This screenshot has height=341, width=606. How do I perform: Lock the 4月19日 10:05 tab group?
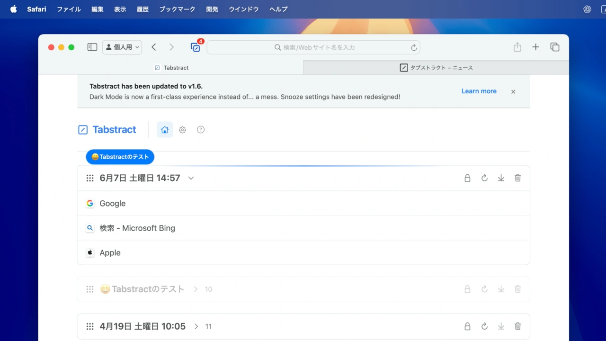click(x=467, y=326)
